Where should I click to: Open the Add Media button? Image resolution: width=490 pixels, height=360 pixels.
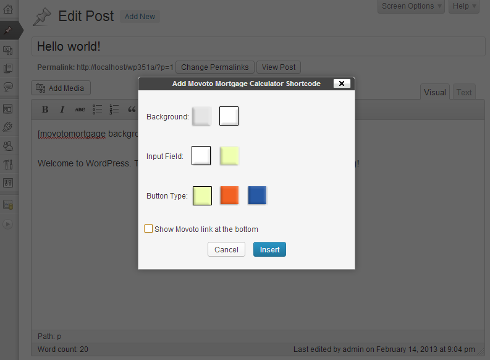61,88
